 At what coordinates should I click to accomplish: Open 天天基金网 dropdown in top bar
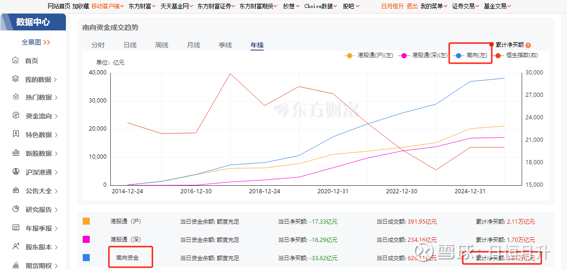click(177, 6)
